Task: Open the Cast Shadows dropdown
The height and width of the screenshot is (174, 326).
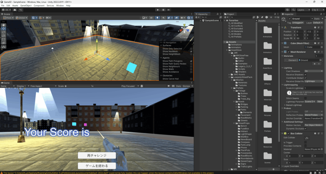Action: point(314,71)
